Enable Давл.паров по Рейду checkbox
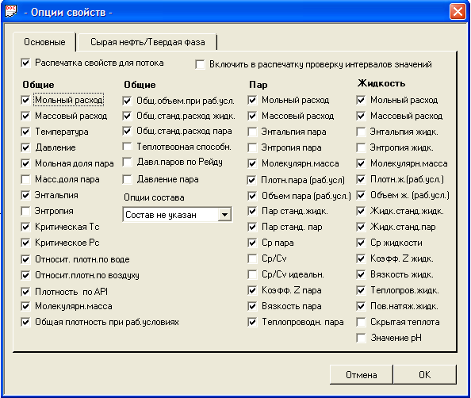The image size is (471, 398). (128, 163)
